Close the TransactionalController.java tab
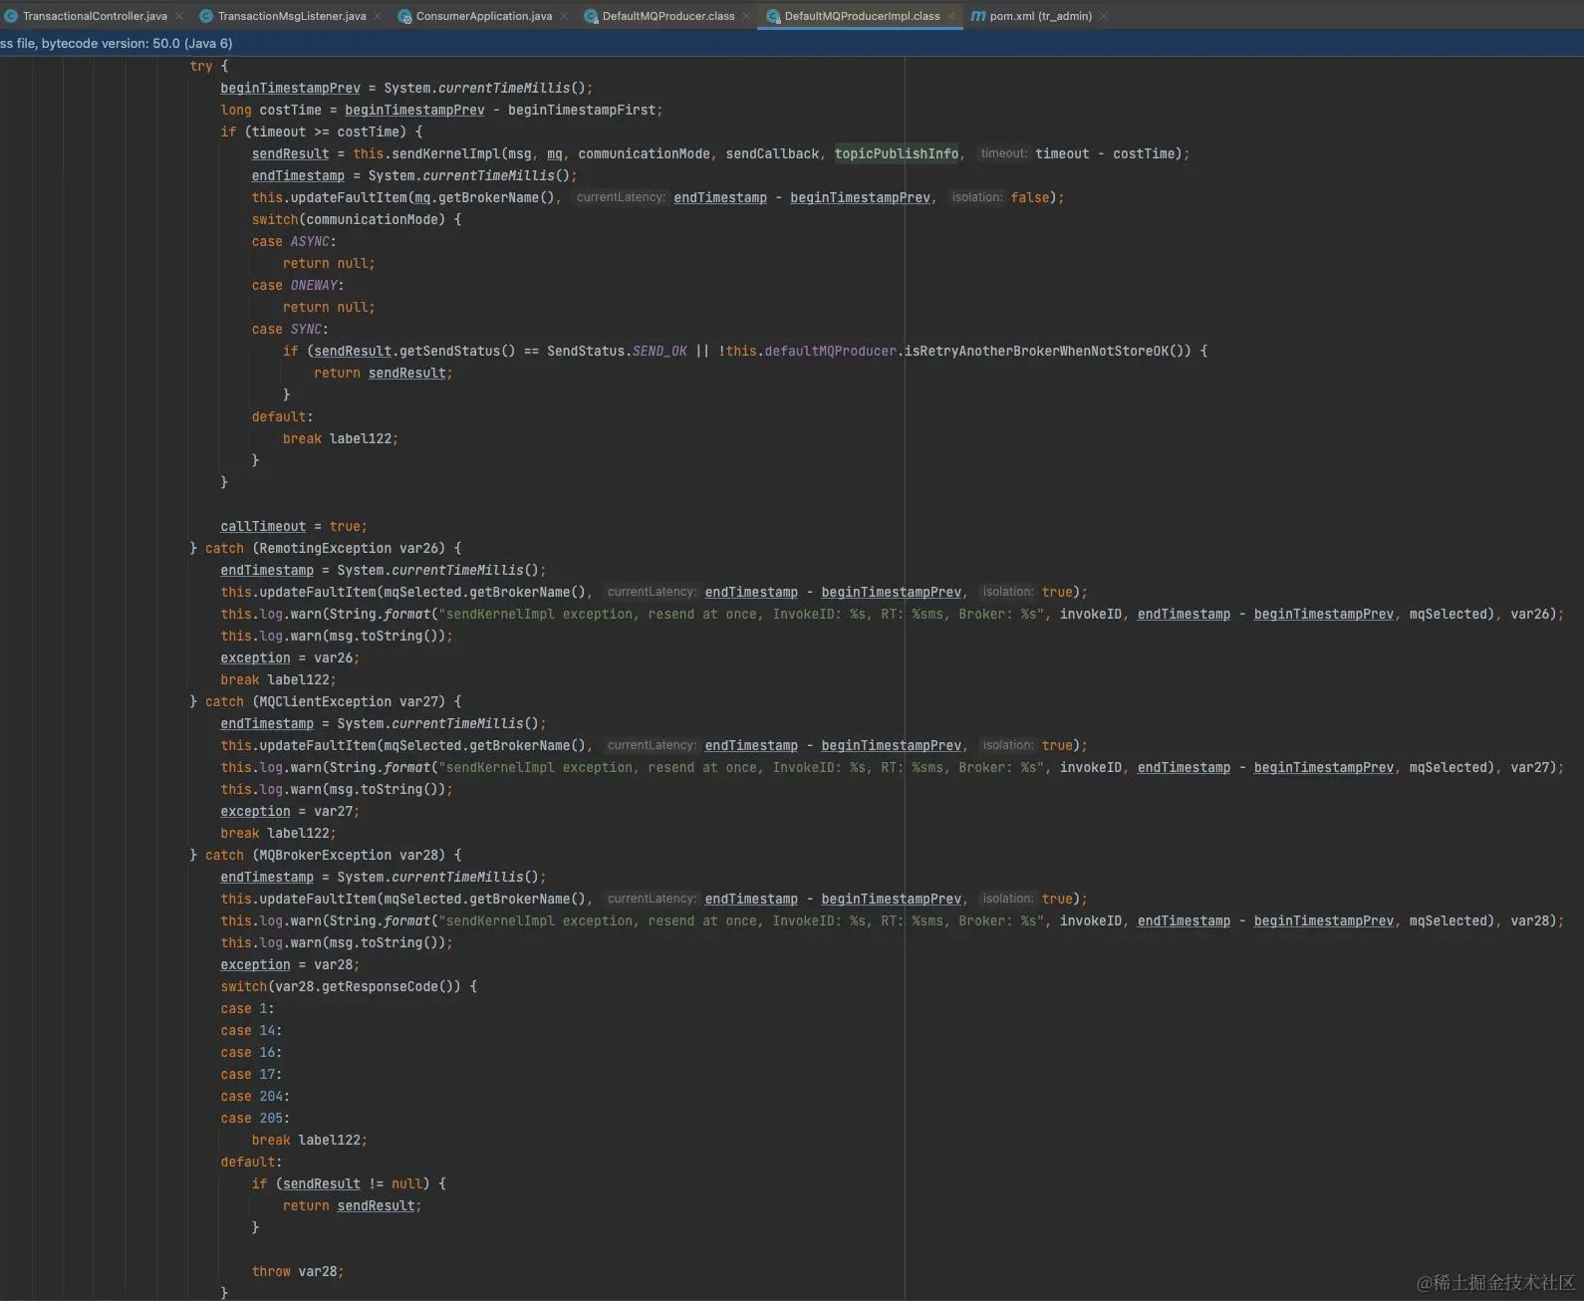Image resolution: width=1584 pixels, height=1301 pixels. [x=179, y=16]
